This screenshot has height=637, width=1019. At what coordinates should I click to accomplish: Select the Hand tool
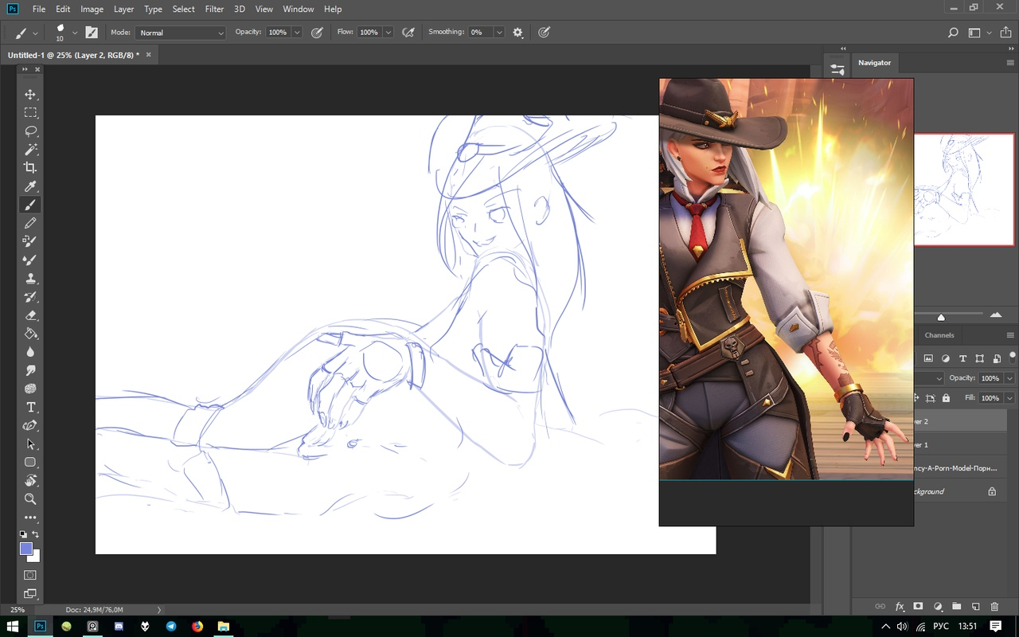[x=30, y=480]
